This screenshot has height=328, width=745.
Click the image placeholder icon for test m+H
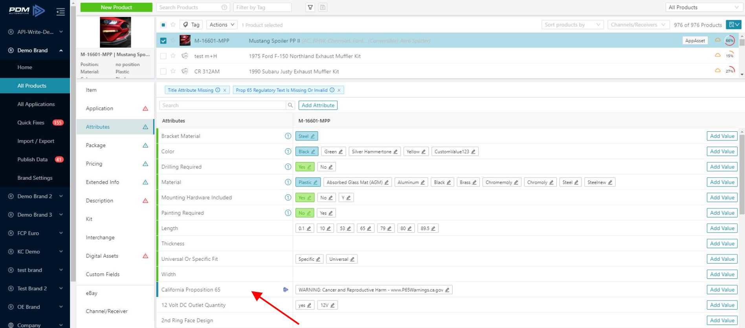tap(185, 56)
